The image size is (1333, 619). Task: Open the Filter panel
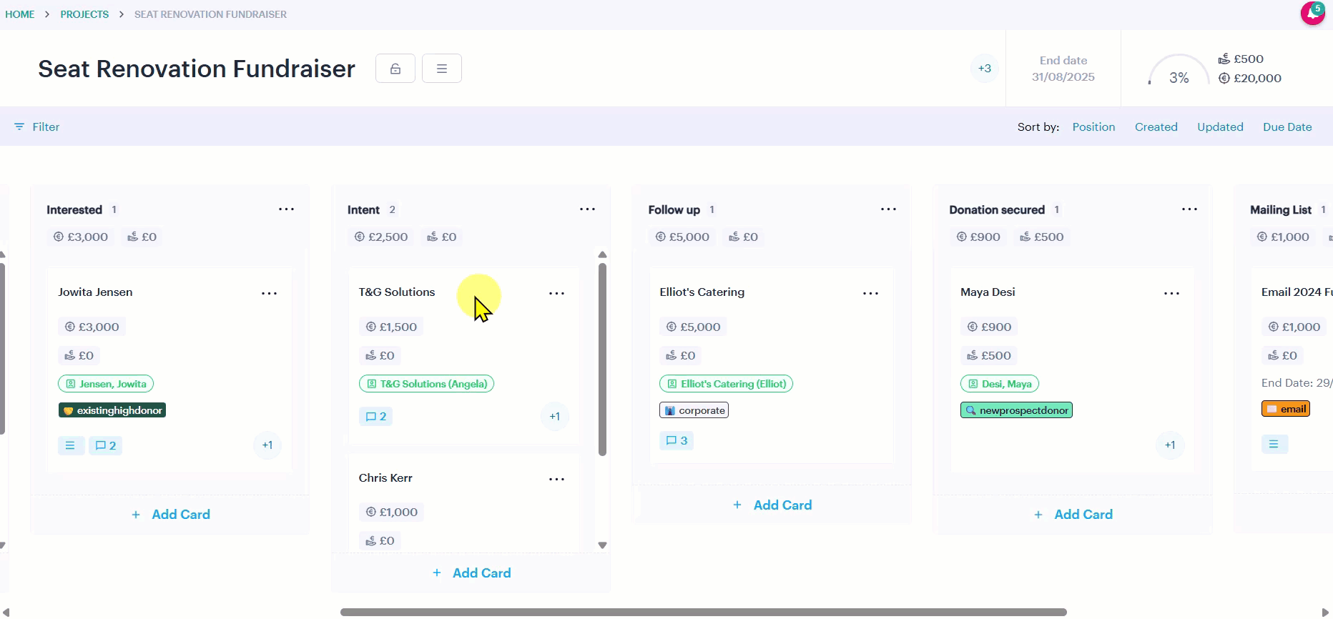(37, 127)
